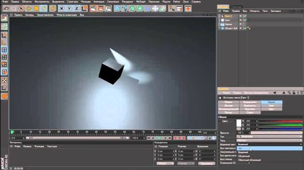The image size is (304, 170).
Task: Toggle the Освещение GI checkbox
Action: [249, 163]
